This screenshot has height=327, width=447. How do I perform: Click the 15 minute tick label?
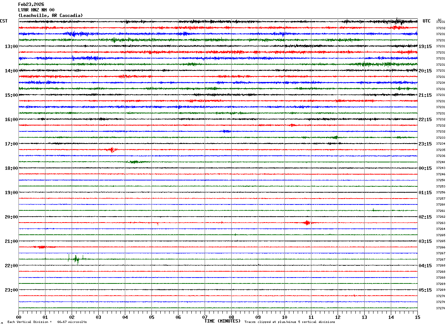click(417, 317)
